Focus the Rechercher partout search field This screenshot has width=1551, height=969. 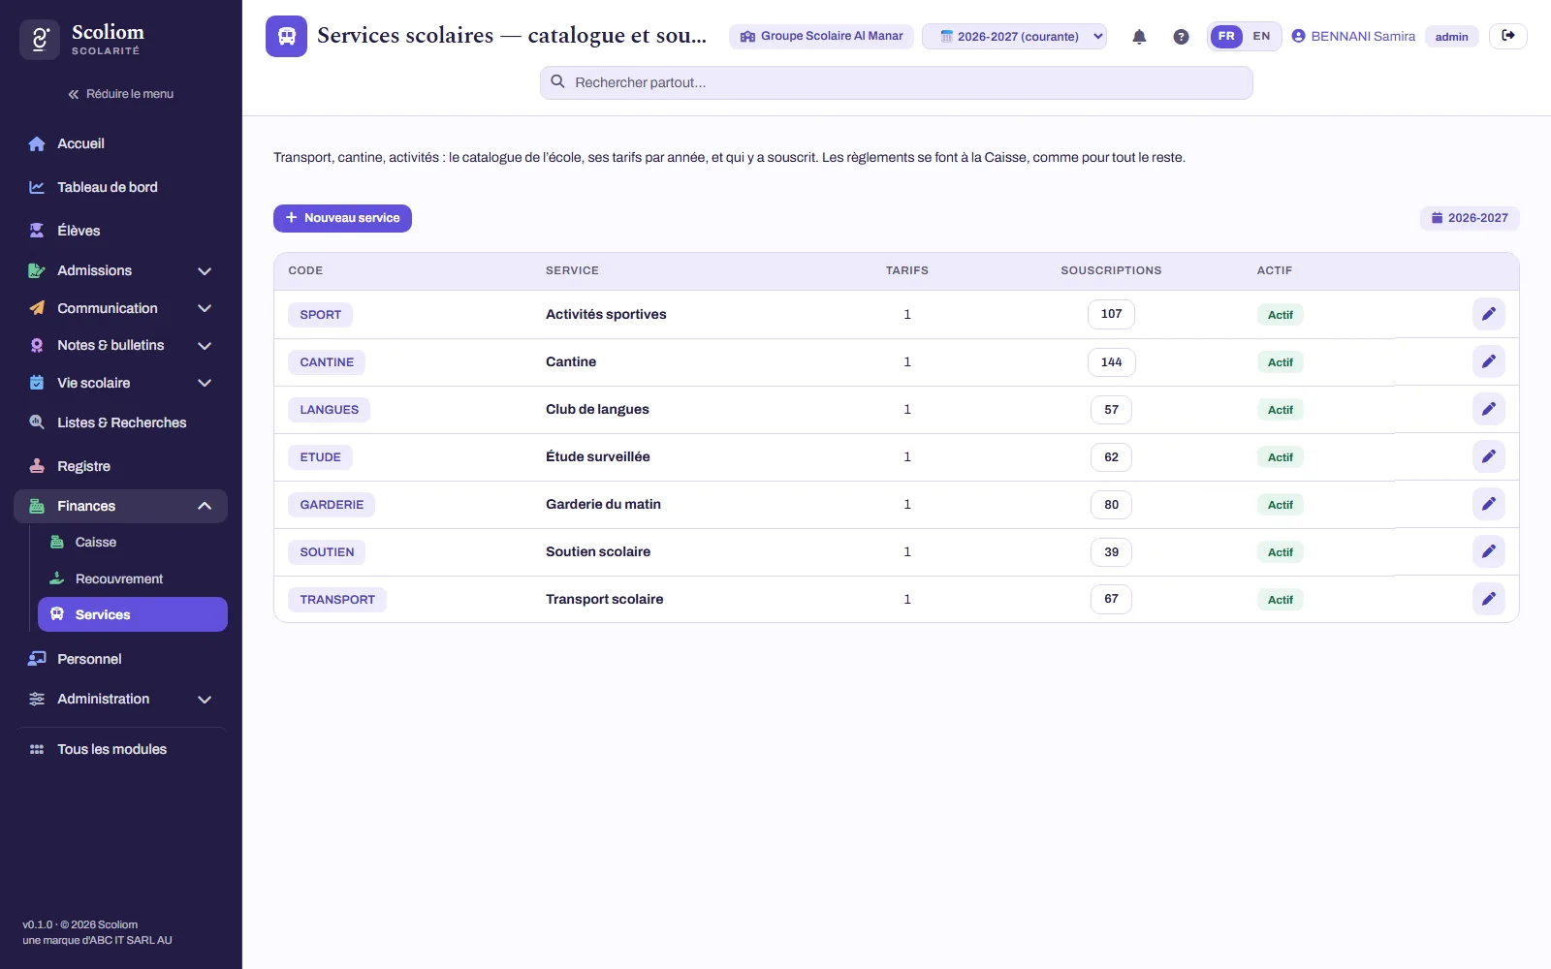897,82
